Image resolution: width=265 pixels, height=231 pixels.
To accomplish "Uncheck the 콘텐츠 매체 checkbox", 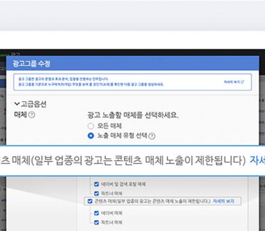I will pos(90,201).
